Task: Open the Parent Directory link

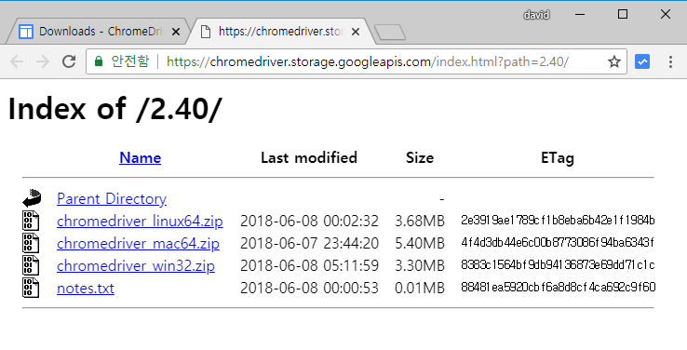Action: [x=112, y=199]
